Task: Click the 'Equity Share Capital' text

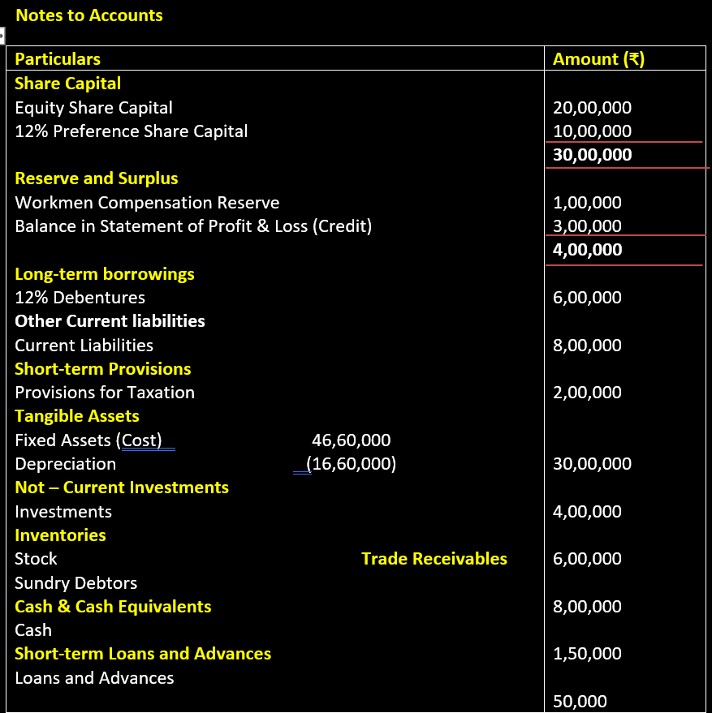Action: (x=93, y=107)
